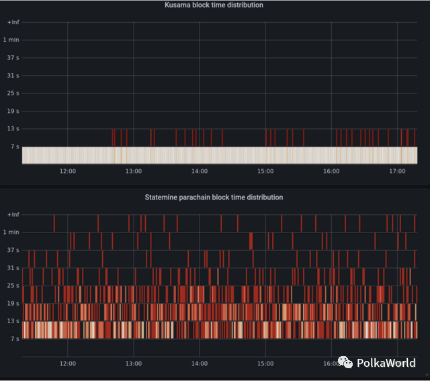This screenshot has width=430, height=381.
Task: Click the 17:00 time label under the Kusama chart
Action: (x=397, y=171)
